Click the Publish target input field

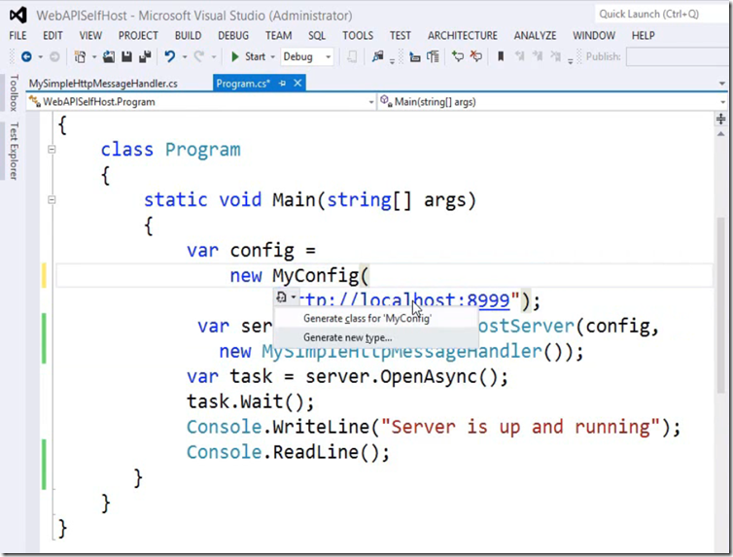(x=678, y=57)
